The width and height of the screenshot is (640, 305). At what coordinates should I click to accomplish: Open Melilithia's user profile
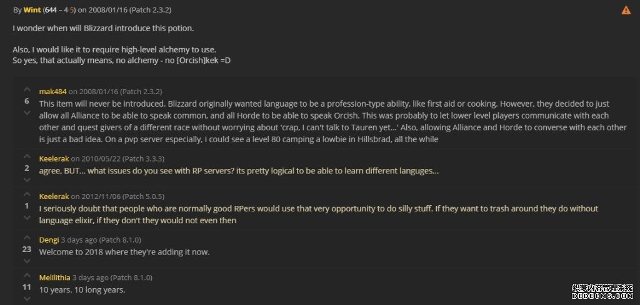coord(55,278)
